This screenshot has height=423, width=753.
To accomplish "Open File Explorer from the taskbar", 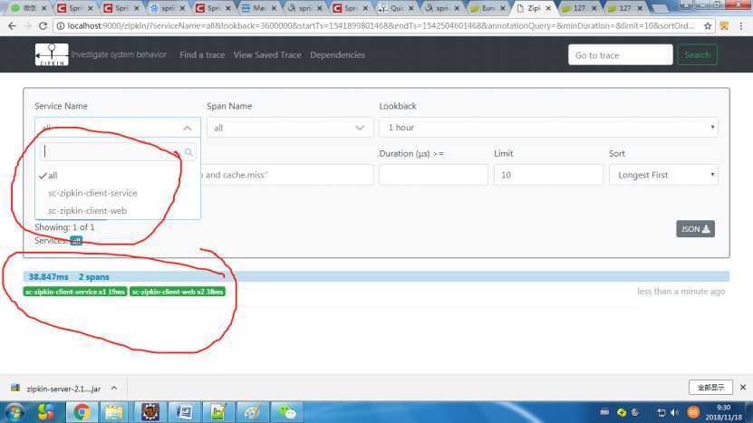I will pyautogui.click(x=114, y=412).
